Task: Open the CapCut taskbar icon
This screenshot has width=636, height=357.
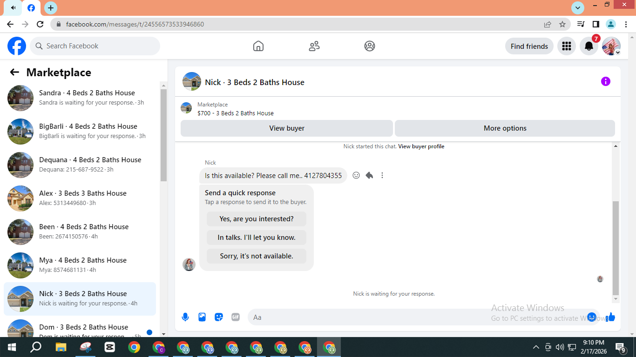Action: pyautogui.click(x=110, y=347)
